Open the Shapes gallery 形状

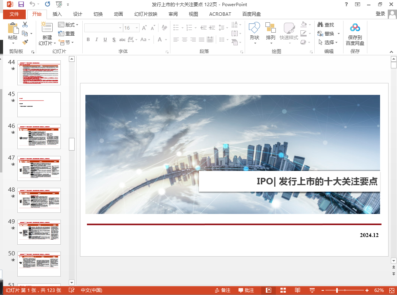coord(254,33)
